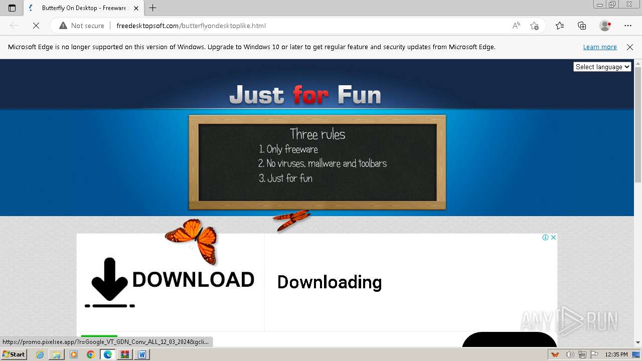Go back to previous page

[x=14, y=26]
